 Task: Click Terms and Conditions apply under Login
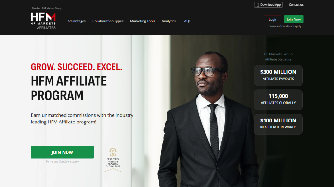[285, 26]
